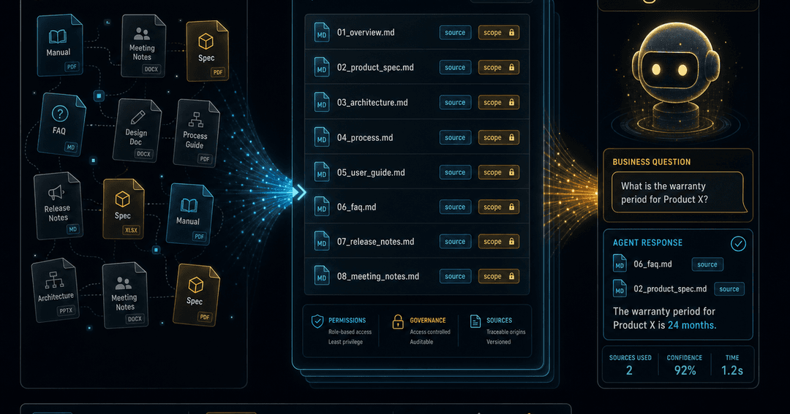Click the "24 months." highlighted answer
This screenshot has width=790, height=414.
point(692,326)
